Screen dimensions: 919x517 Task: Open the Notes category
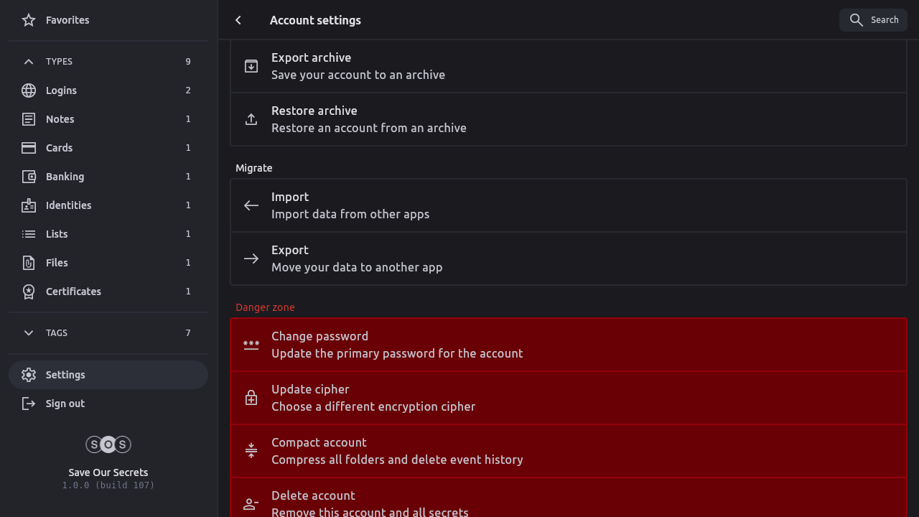(60, 119)
